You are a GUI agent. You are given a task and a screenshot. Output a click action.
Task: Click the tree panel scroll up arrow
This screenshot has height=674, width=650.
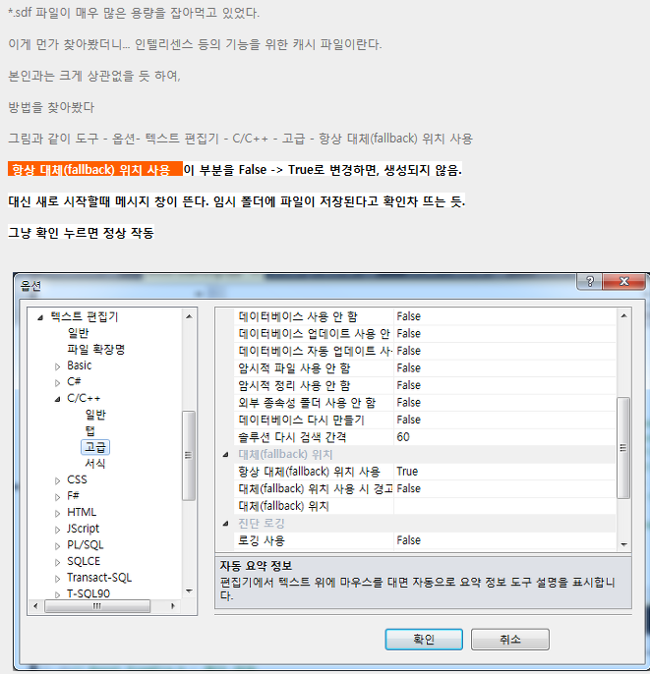(x=189, y=316)
